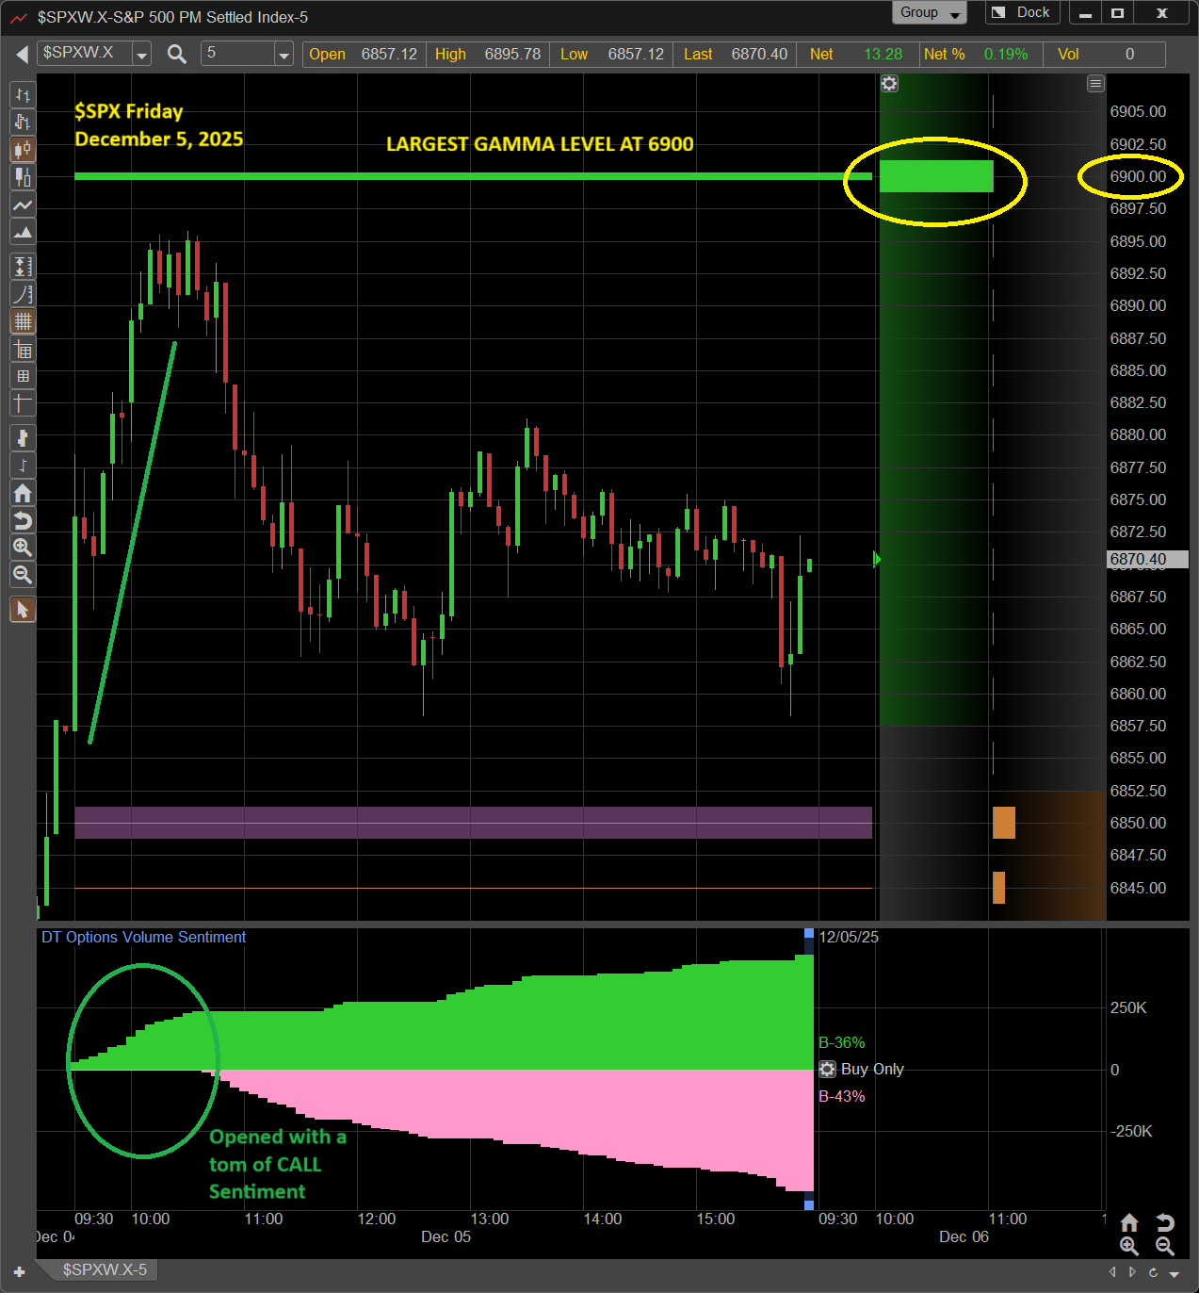Image resolution: width=1199 pixels, height=1293 pixels.
Task: Open the Group dropdown menu
Action: point(929,12)
